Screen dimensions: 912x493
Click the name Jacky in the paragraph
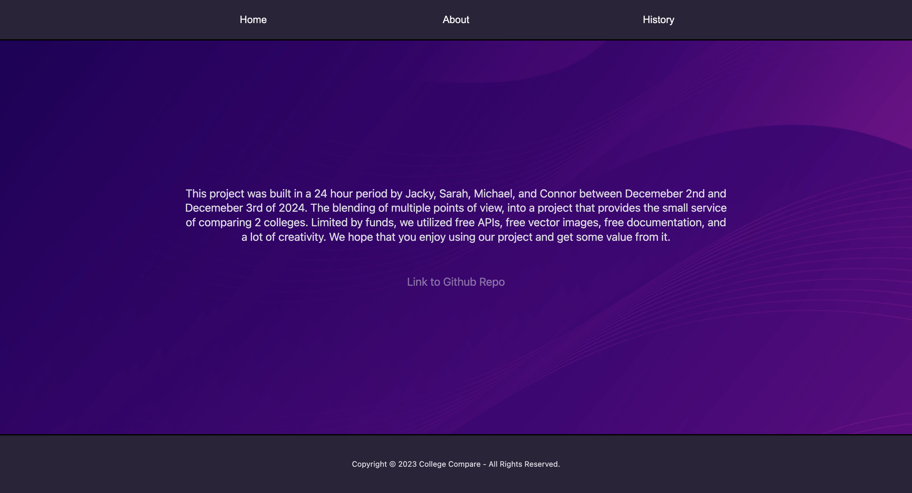[420, 193]
